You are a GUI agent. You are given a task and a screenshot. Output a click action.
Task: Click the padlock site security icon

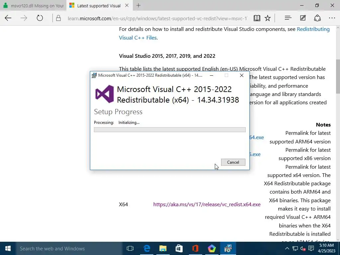[x=58, y=18]
